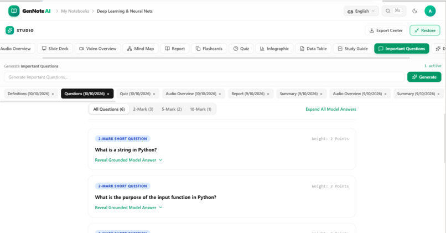The width and height of the screenshot is (446, 233).
Task: Switch to Video Overview tab
Action: (97, 49)
